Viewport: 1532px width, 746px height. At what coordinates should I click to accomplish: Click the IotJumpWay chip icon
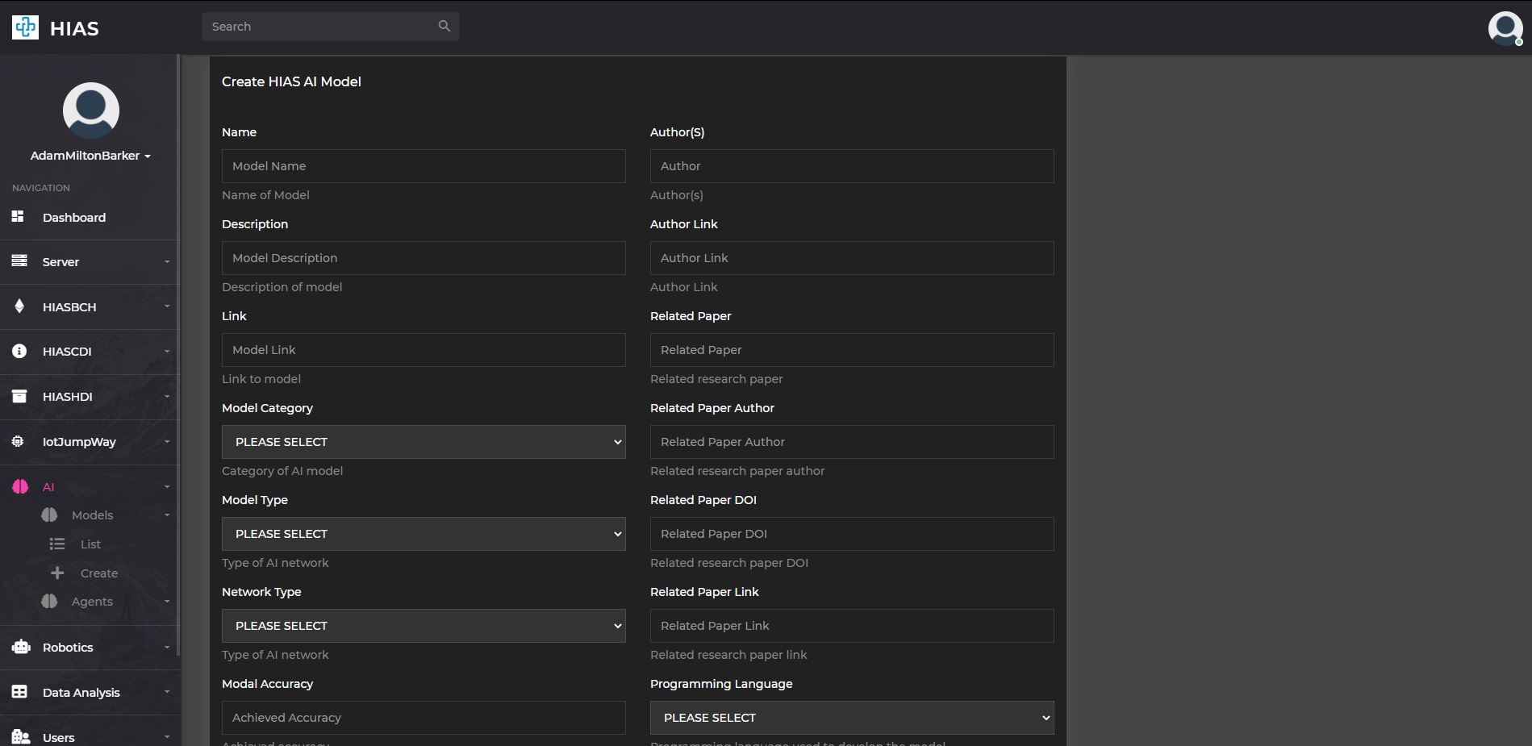coord(18,441)
